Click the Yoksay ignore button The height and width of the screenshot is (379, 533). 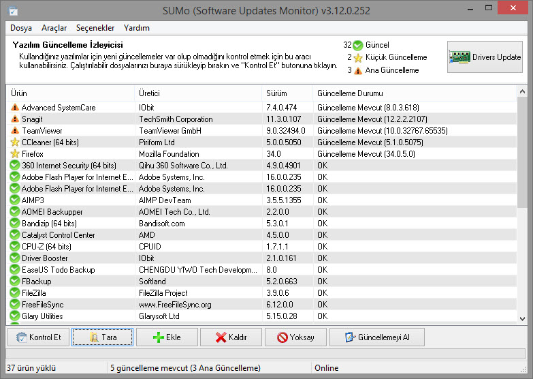tap(295, 337)
